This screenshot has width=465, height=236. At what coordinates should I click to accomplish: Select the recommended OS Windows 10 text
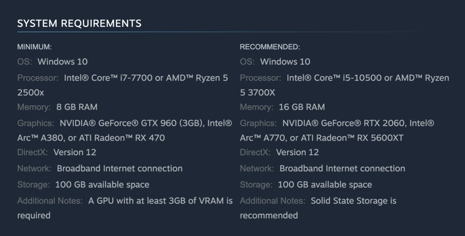[x=285, y=62]
